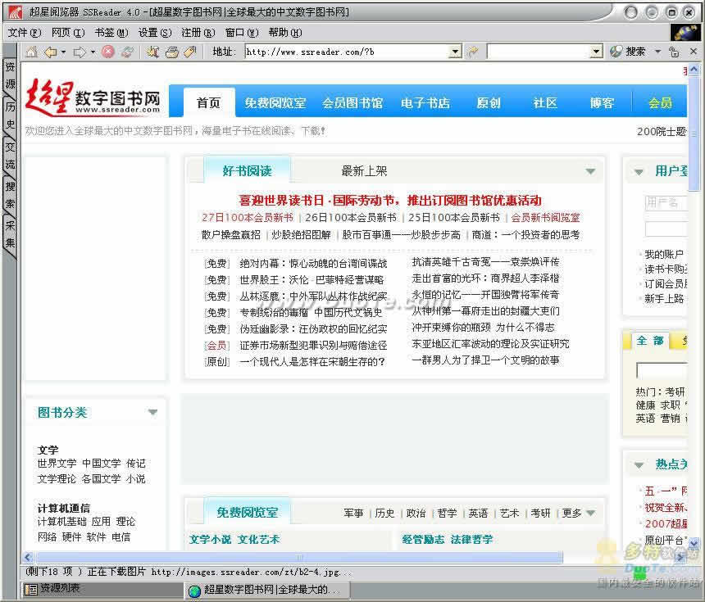Image resolution: width=705 pixels, height=602 pixels.
Task: Click the 用户名 username field
Action: tap(666, 203)
